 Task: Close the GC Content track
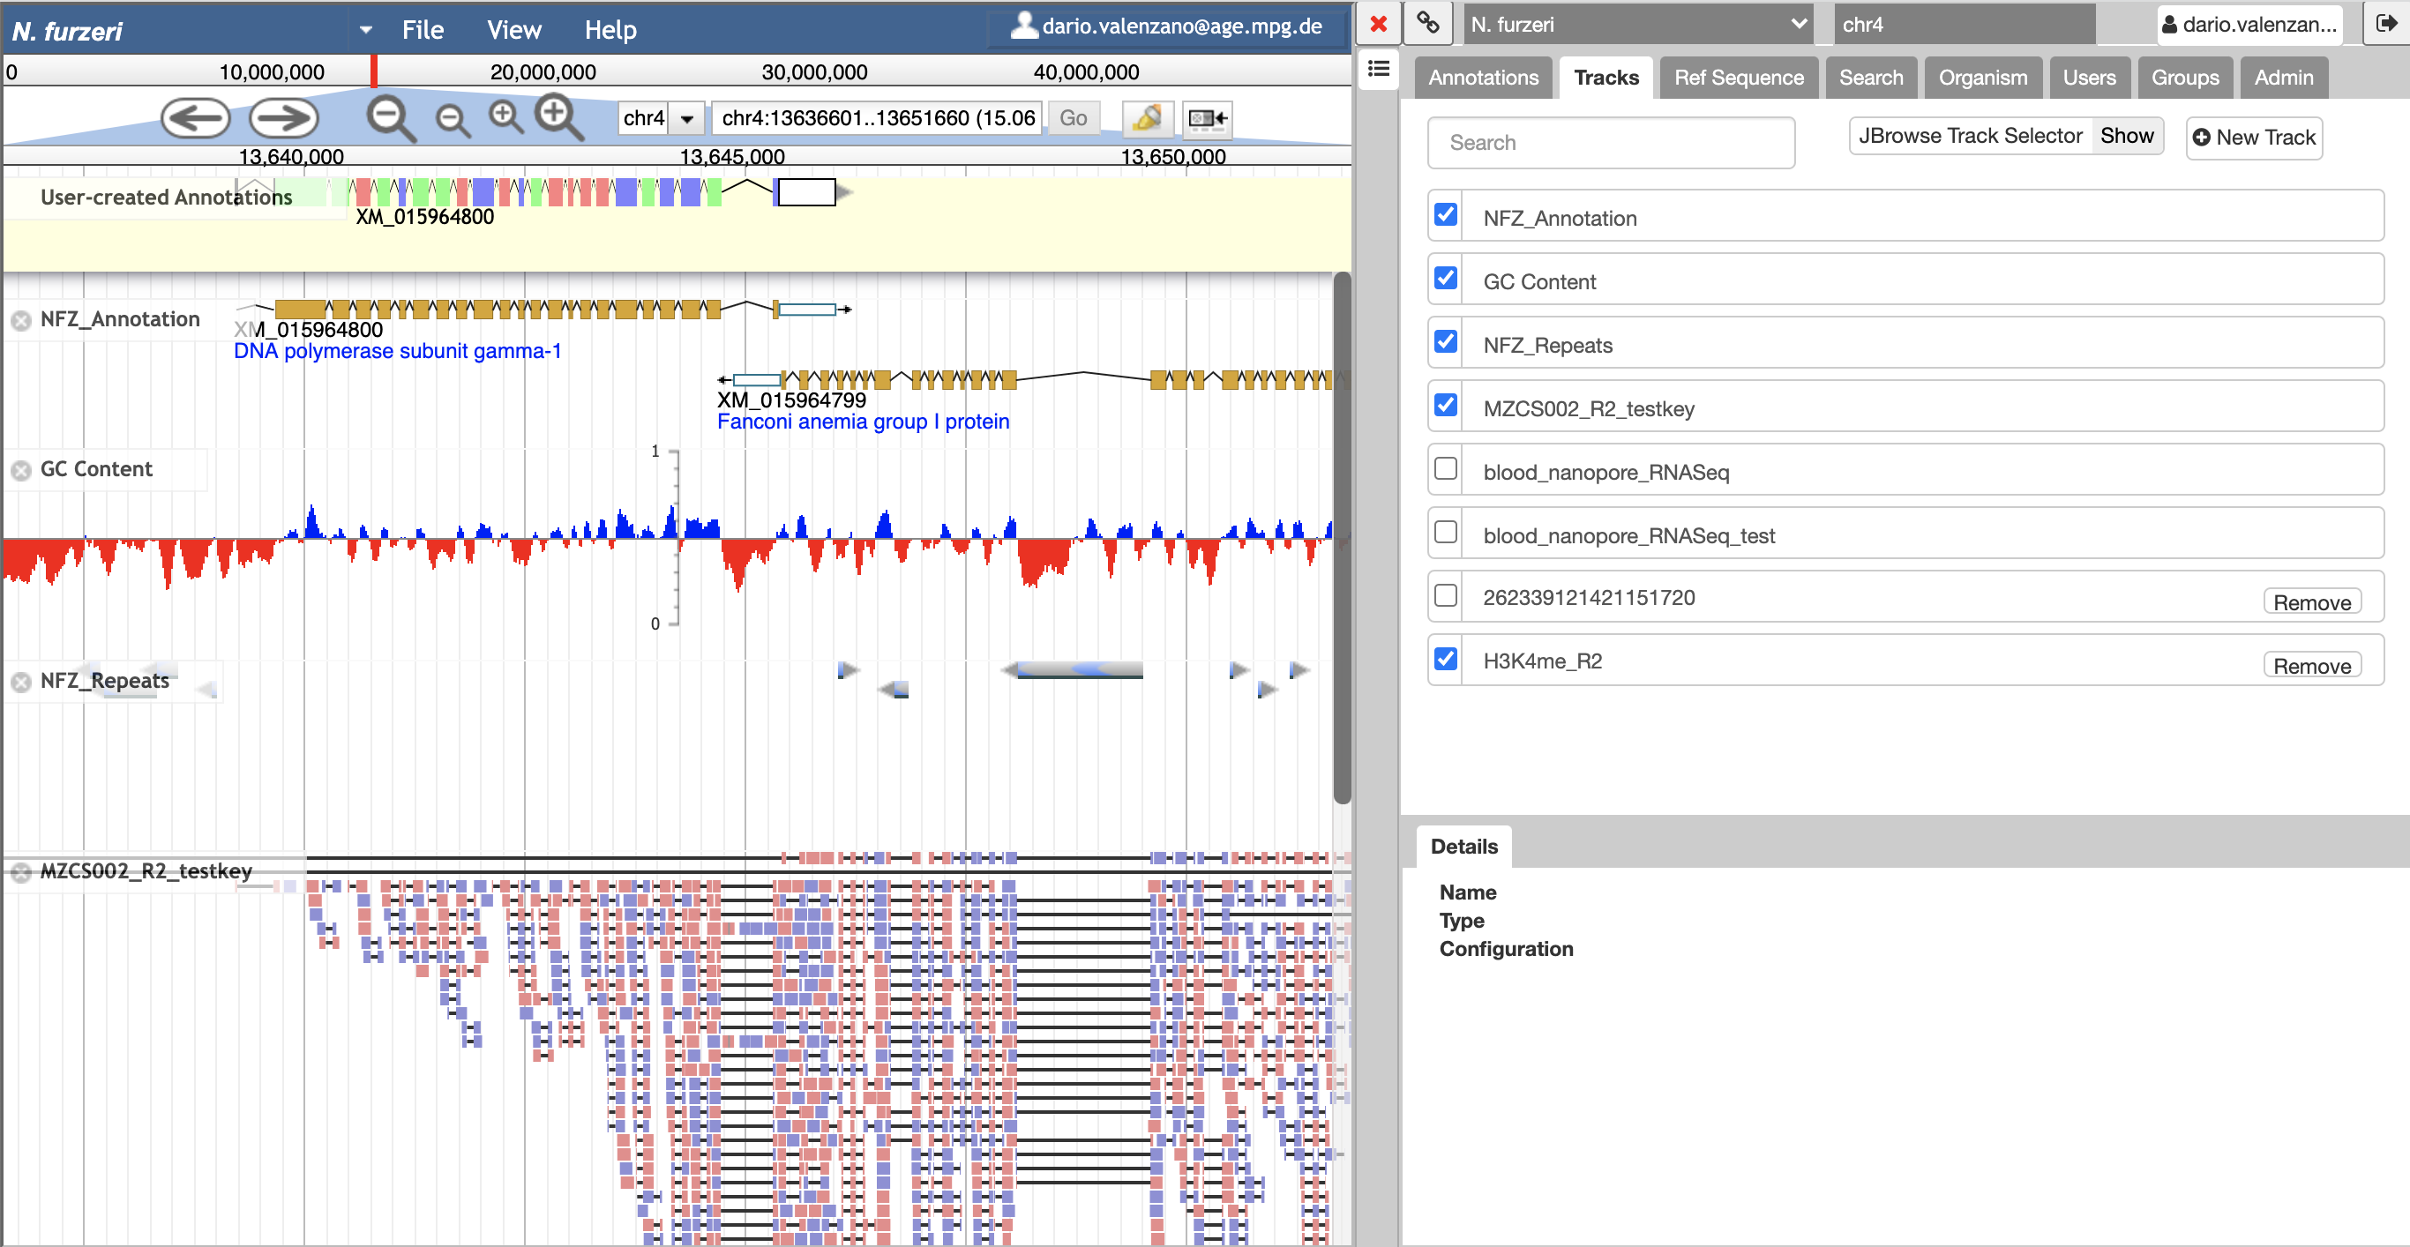(20, 471)
